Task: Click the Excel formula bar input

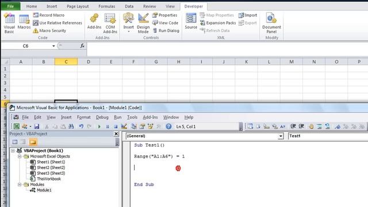Action: point(227,49)
